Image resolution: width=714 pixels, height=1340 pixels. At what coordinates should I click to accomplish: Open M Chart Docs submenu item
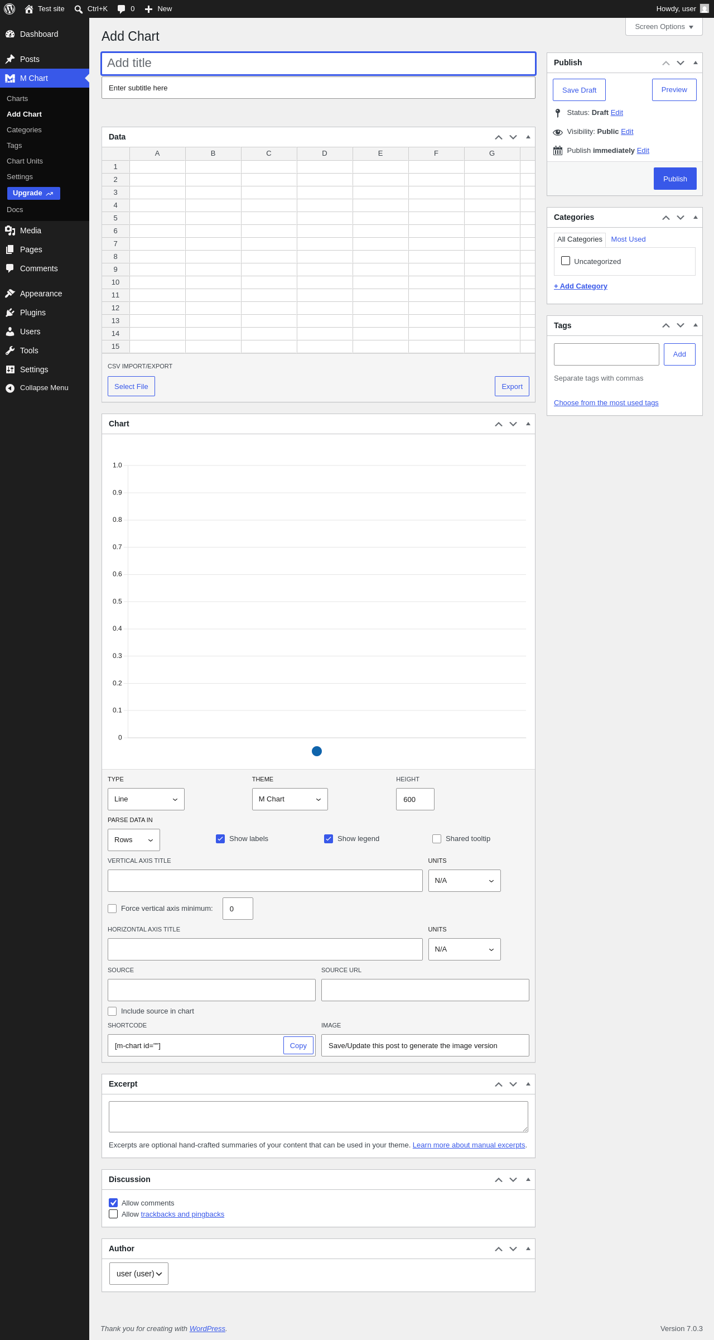pyautogui.click(x=15, y=210)
